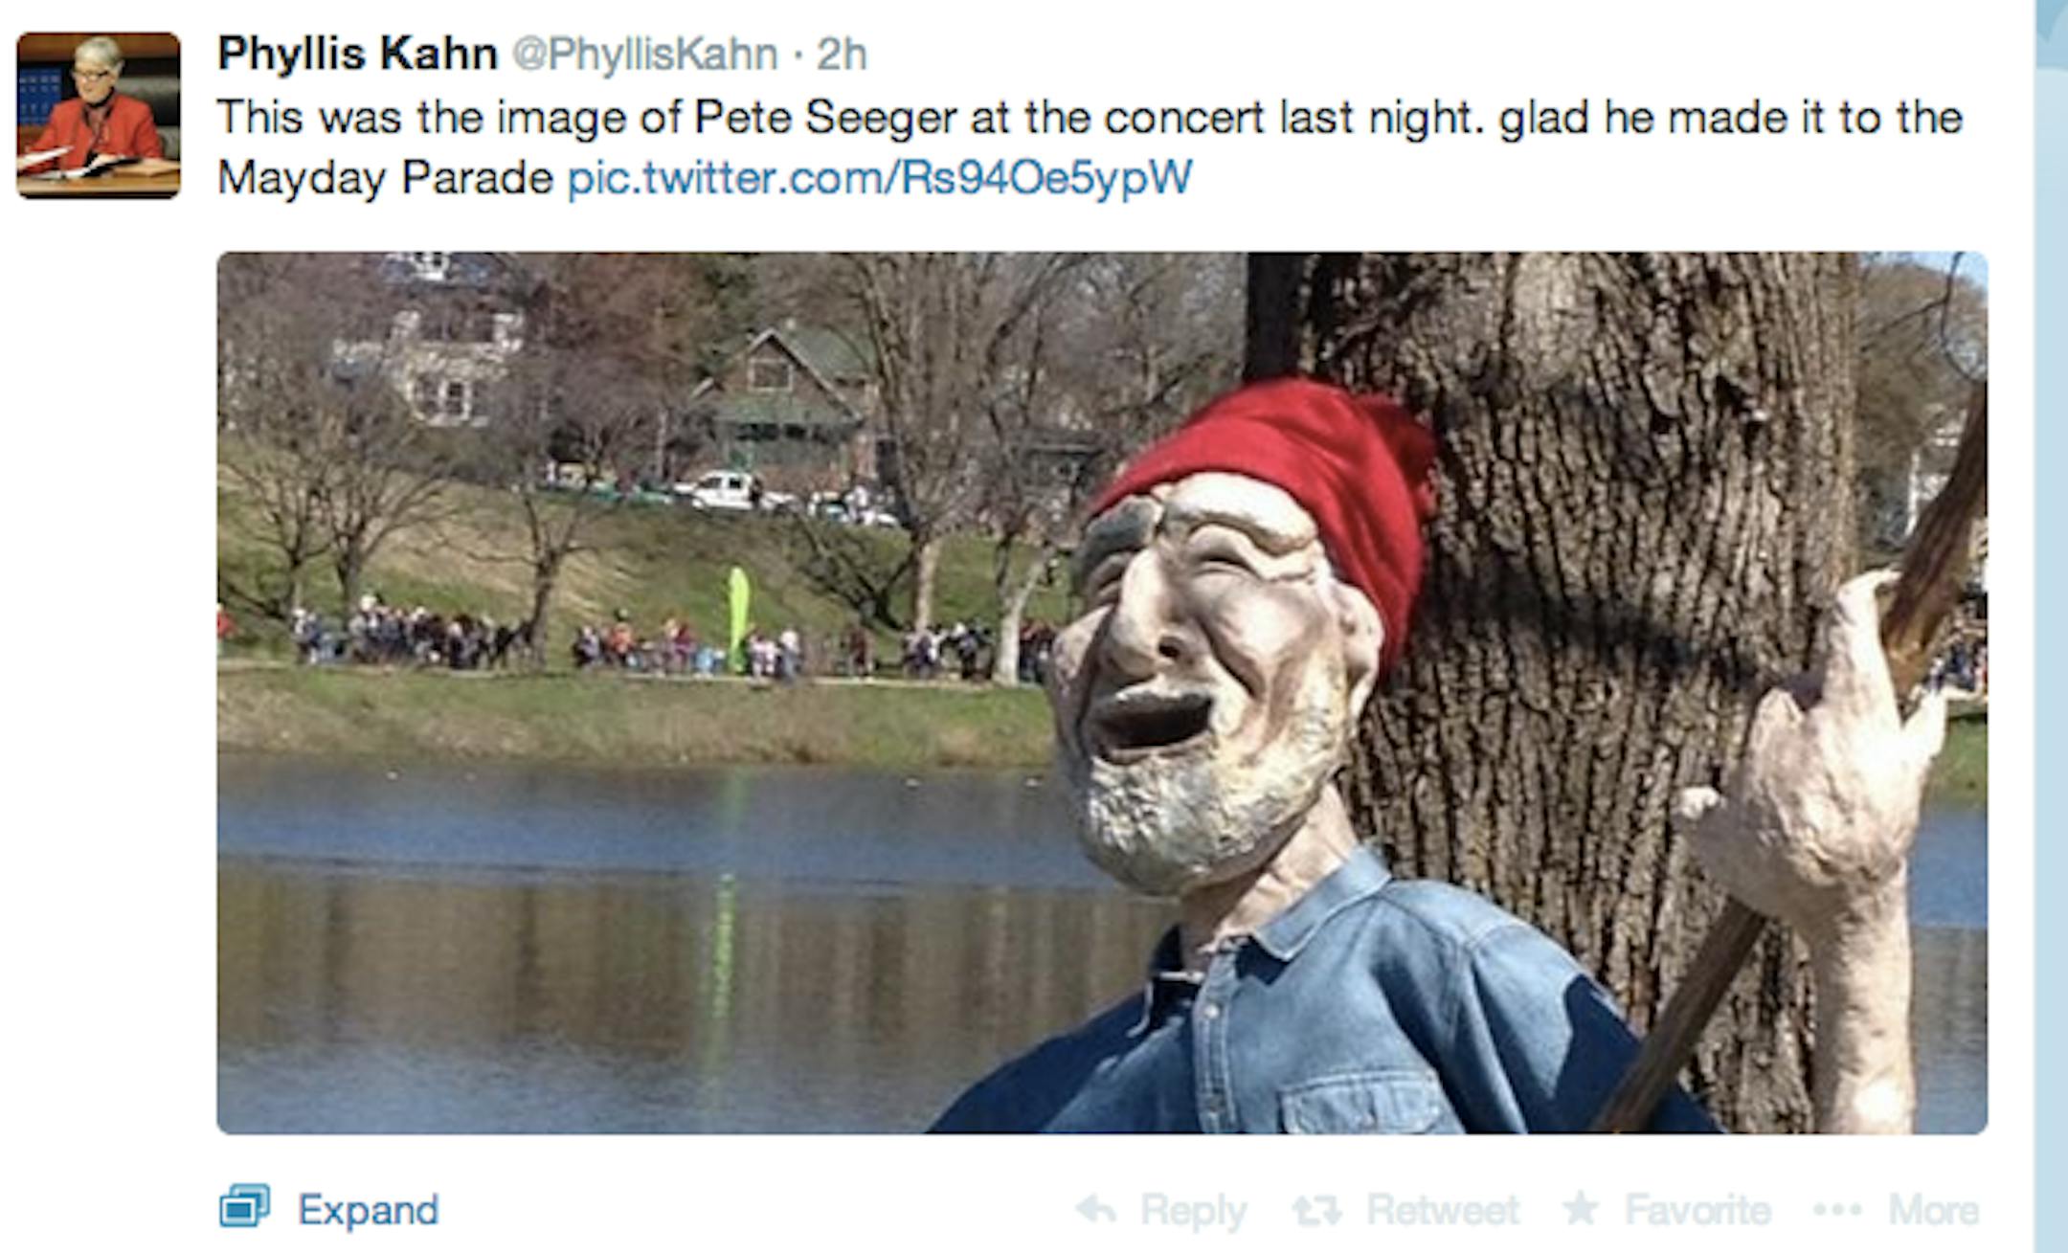Click the Reply arrow icon
This screenshot has height=1253, width=2068.
tap(1095, 1210)
